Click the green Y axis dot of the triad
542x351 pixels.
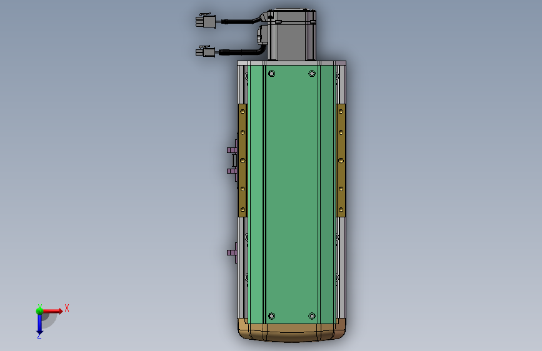[x=40, y=311]
